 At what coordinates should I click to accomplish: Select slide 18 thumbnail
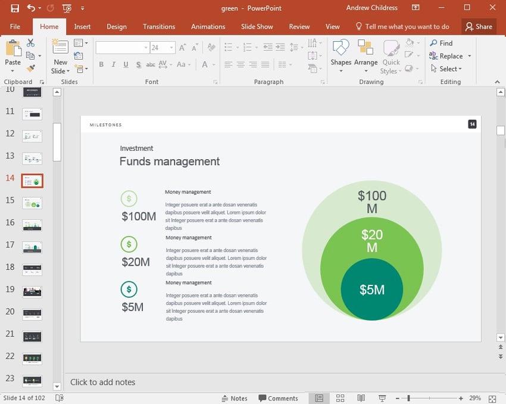[x=32, y=269]
